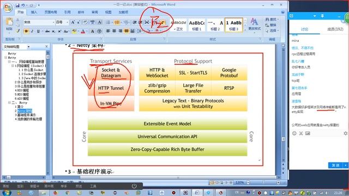The image size is (349, 196).
Task: Align paragraph text right
Action: [x=120, y=31]
